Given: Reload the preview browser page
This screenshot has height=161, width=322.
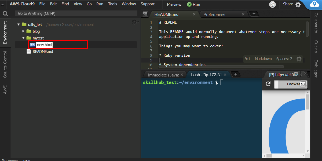Looking at the screenshot, I should tap(268, 84).
